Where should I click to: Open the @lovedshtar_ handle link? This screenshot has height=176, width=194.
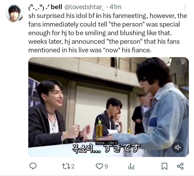click(84, 7)
